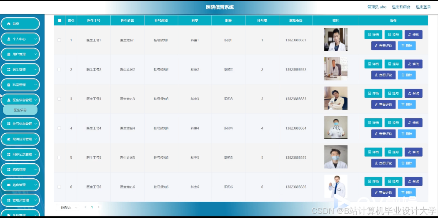Collapse the 医生信息管理 menu chevron
The image size is (438, 218).
coord(35,100)
